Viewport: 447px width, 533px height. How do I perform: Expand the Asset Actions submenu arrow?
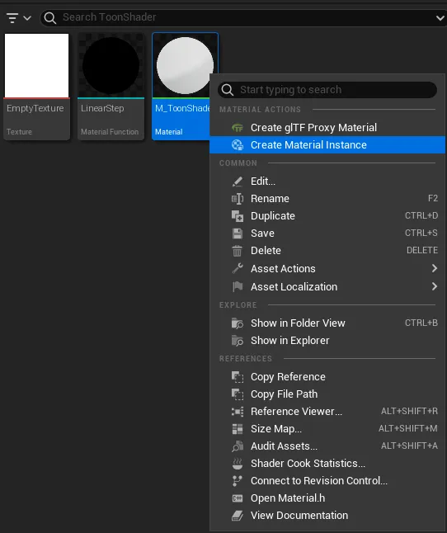[434, 268]
